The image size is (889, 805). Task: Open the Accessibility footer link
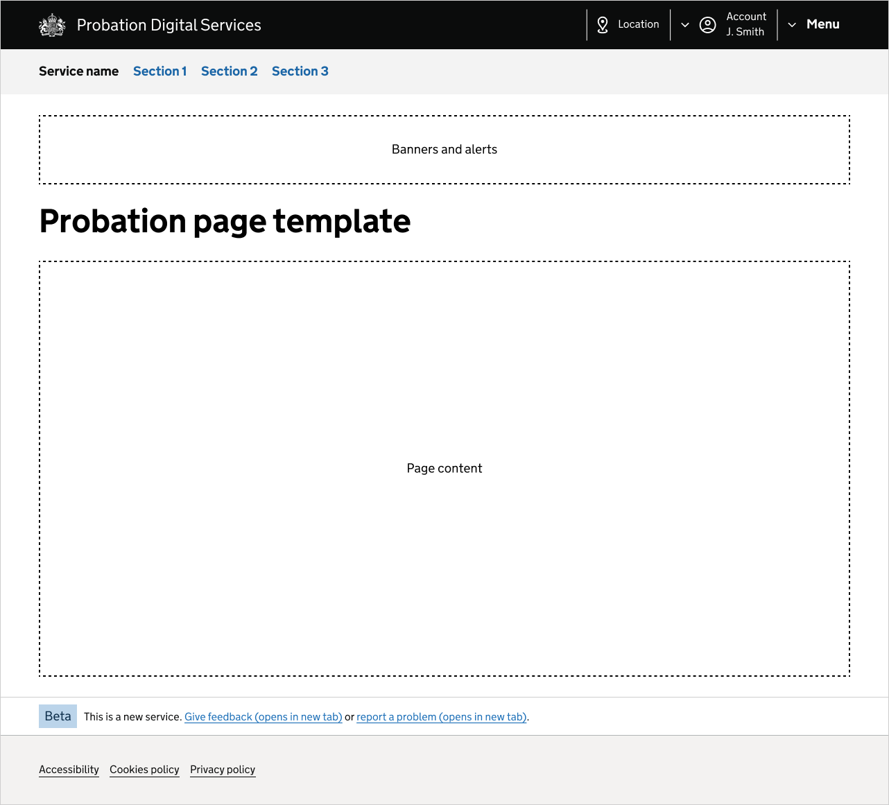click(x=69, y=770)
